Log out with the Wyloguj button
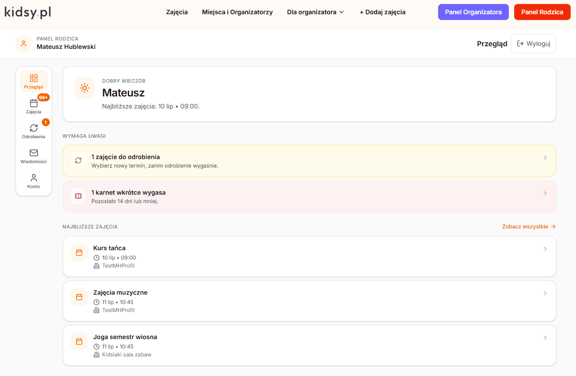The width and height of the screenshot is (576, 376). pos(534,44)
